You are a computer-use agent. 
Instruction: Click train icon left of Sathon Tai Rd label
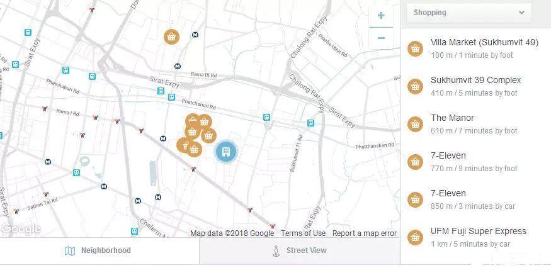(x=16, y=211)
